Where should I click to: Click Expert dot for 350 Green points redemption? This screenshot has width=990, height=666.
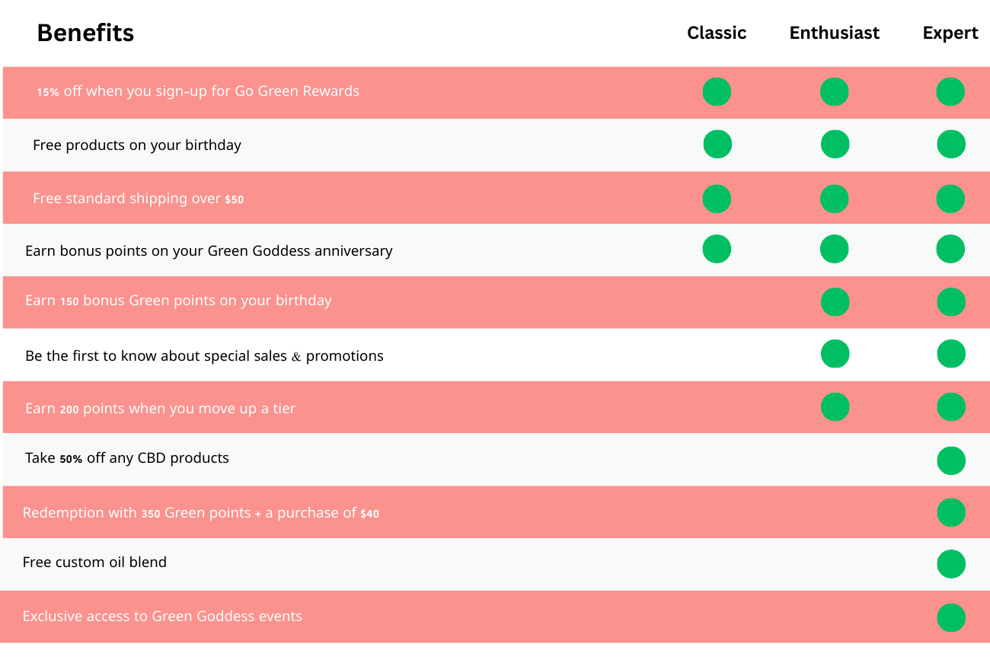(951, 512)
